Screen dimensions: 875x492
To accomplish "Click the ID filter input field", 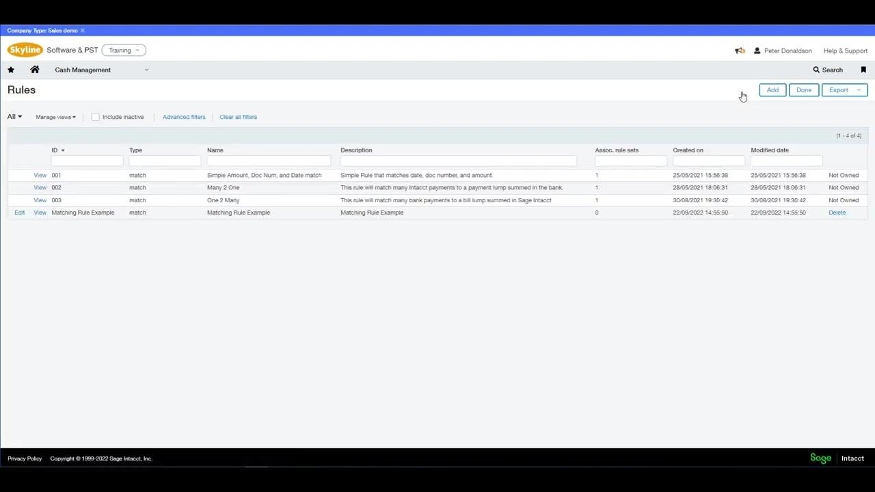I will (87, 161).
